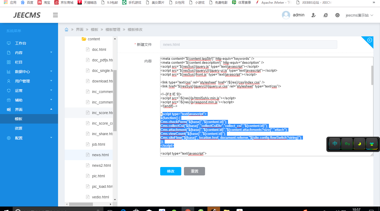Click the home icon in breadcrumb
Screen dimensions: 380x211
66,30
